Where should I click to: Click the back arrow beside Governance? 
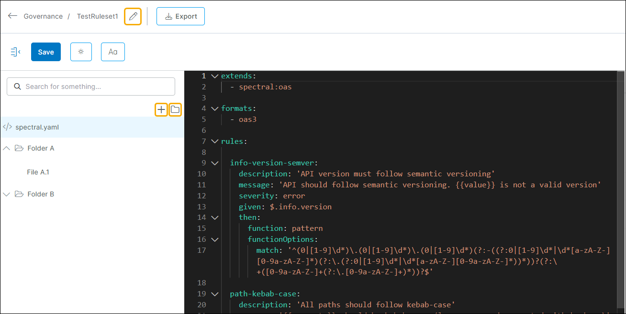pyautogui.click(x=12, y=15)
